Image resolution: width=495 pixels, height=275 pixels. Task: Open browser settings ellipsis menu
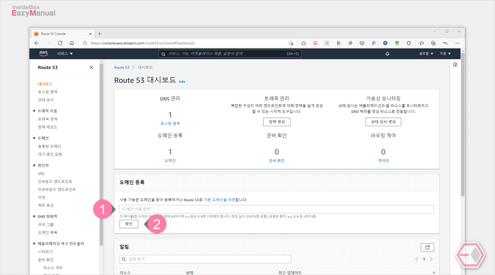click(x=457, y=43)
